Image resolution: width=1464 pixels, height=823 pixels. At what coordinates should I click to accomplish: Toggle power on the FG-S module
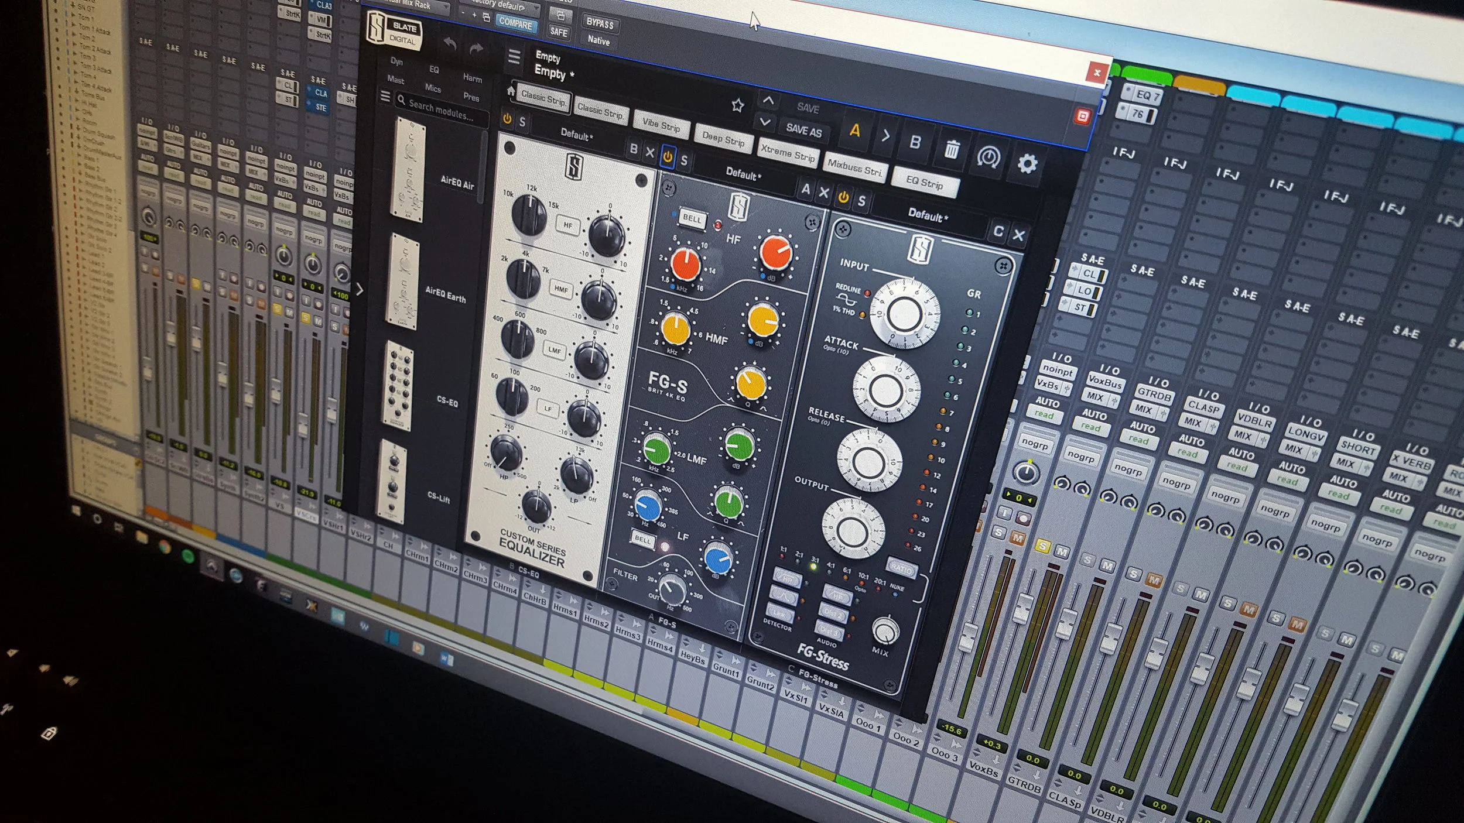667,156
